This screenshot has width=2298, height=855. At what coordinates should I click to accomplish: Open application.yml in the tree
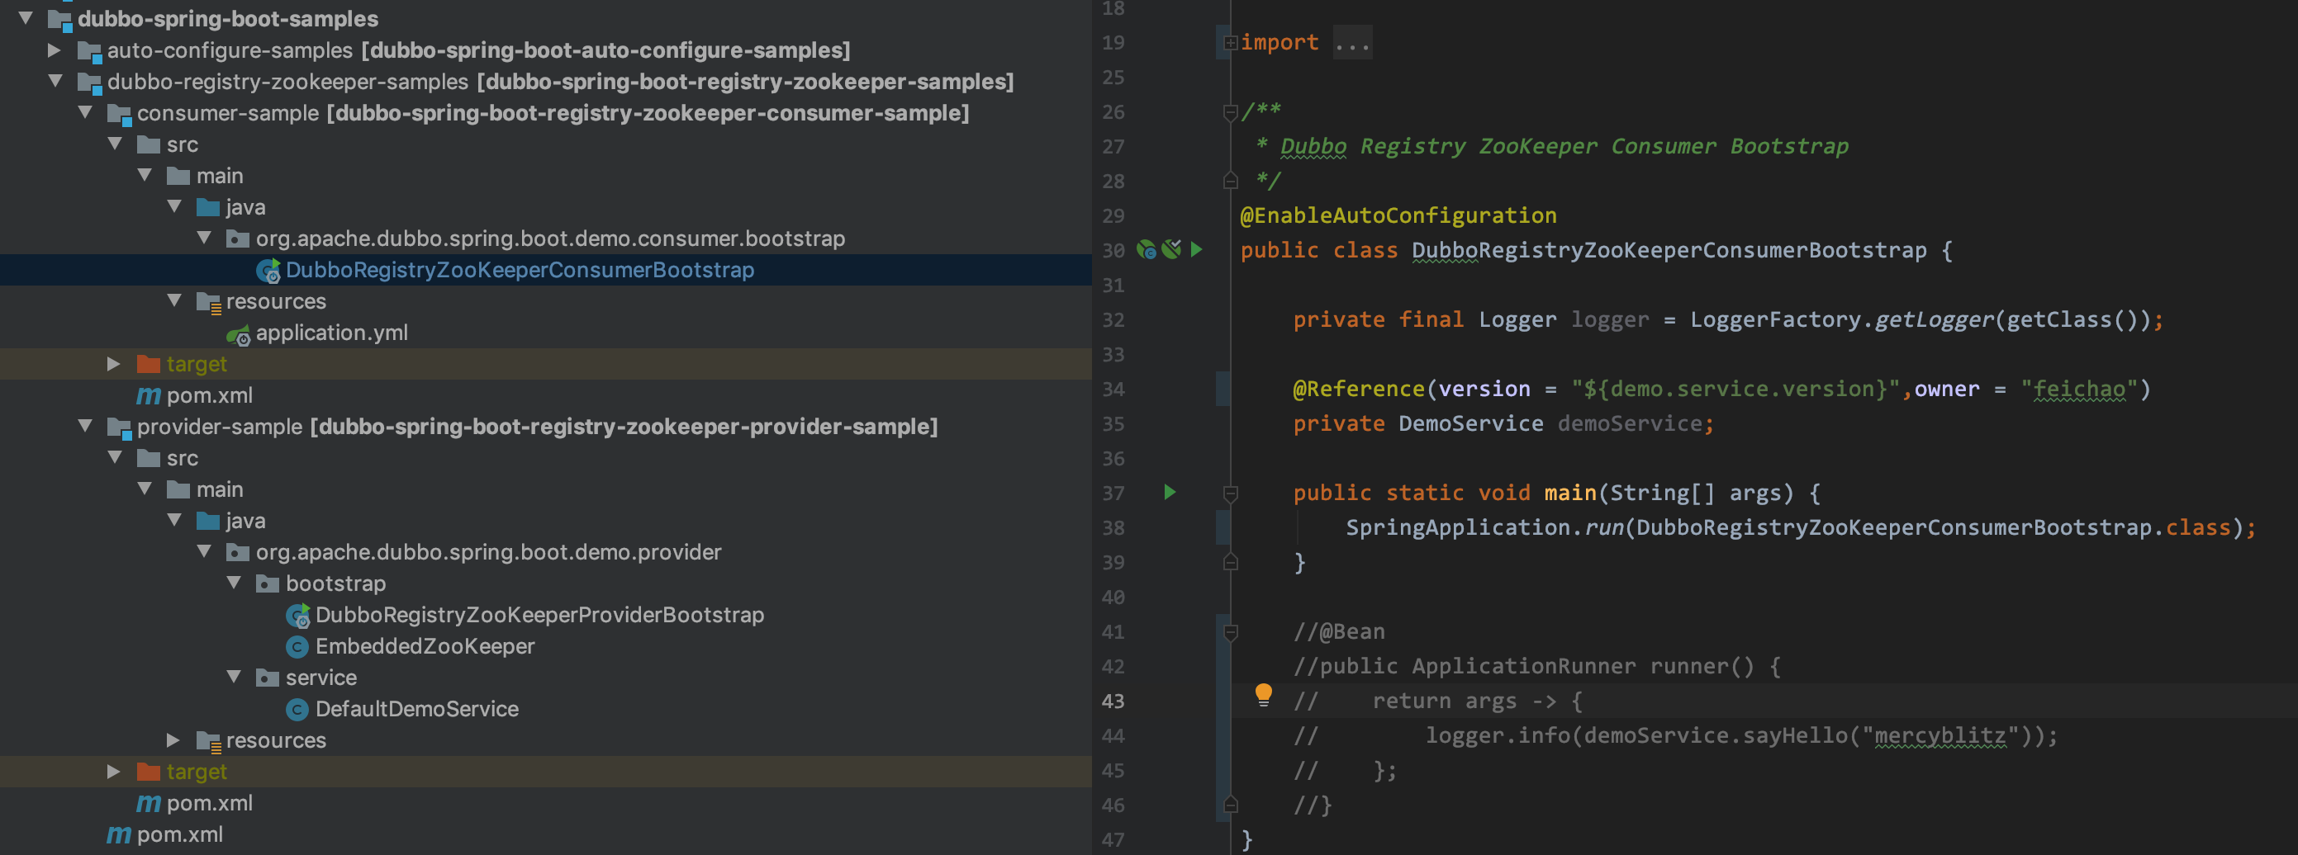pos(332,333)
